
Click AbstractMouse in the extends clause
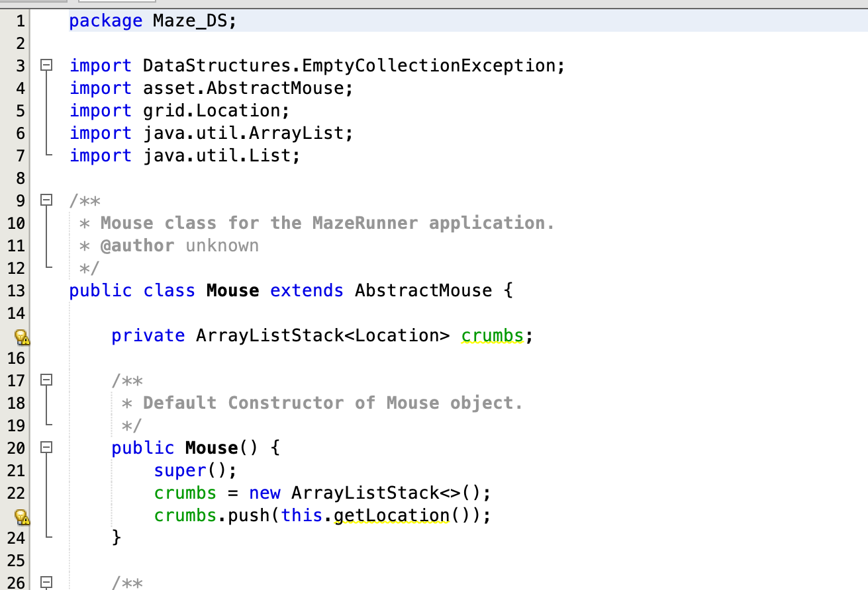(x=424, y=290)
